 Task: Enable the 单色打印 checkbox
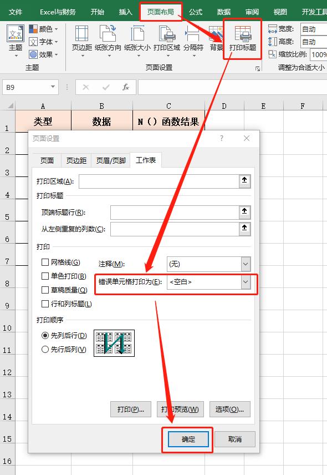[x=45, y=276]
